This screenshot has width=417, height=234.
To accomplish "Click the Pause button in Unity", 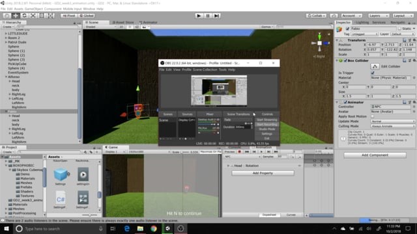I will 208,16.
